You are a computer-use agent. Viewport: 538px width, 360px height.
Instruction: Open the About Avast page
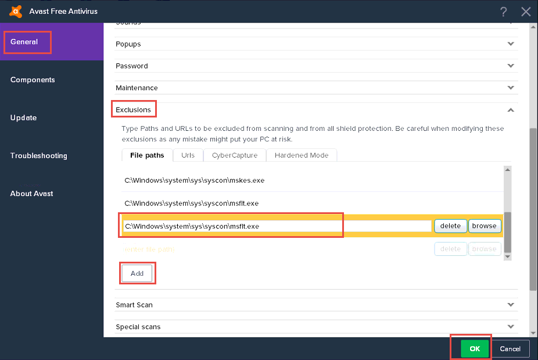click(31, 194)
